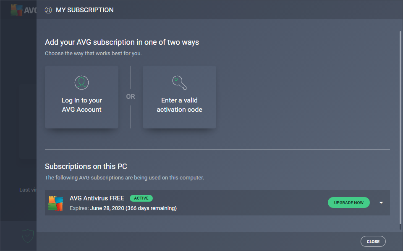Click the OR divider between the two cards
403x251 pixels.
(x=131, y=97)
